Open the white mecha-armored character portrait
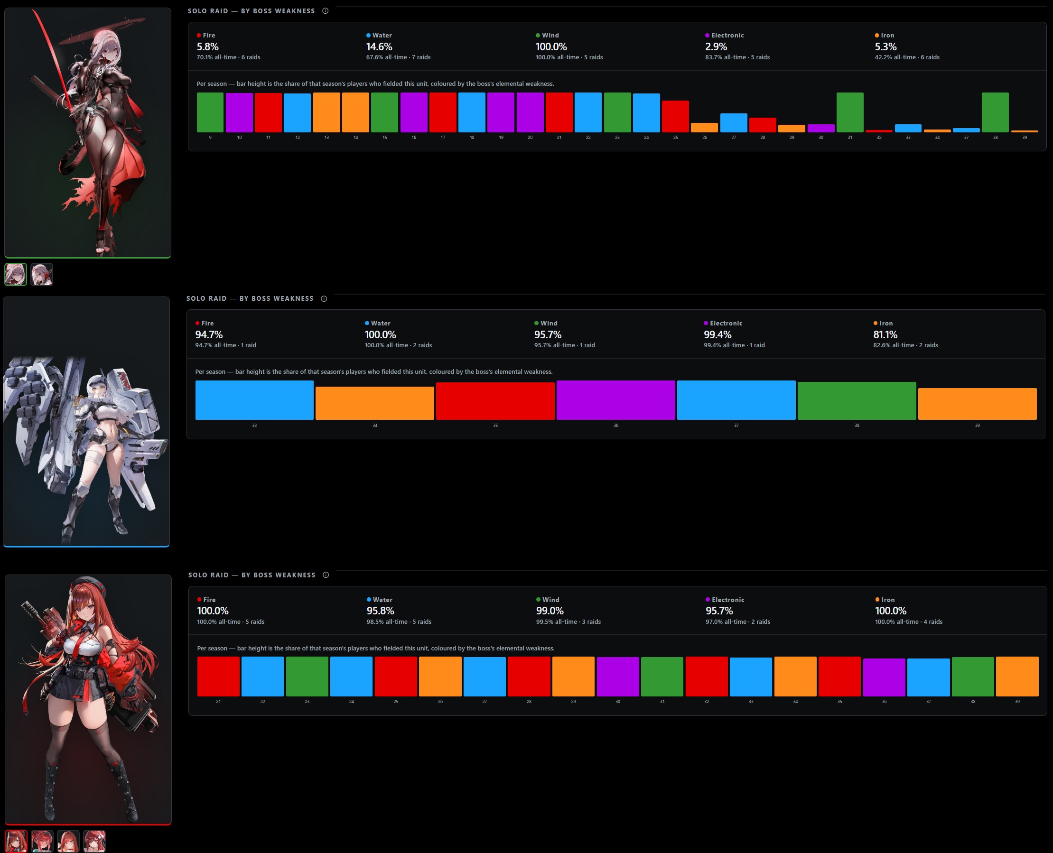The width and height of the screenshot is (1053, 853). pyautogui.click(x=86, y=422)
